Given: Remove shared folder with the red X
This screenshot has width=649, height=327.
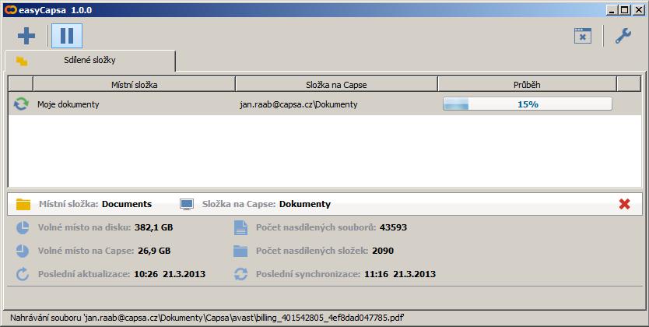Looking at the screenshot, I should (625, 204).
